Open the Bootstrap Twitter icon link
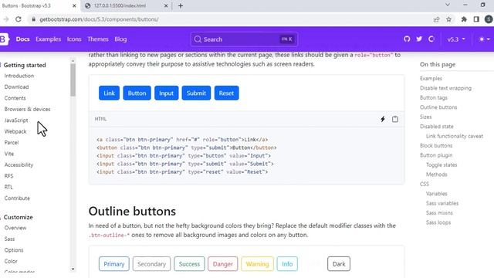 tap(419, 39)
